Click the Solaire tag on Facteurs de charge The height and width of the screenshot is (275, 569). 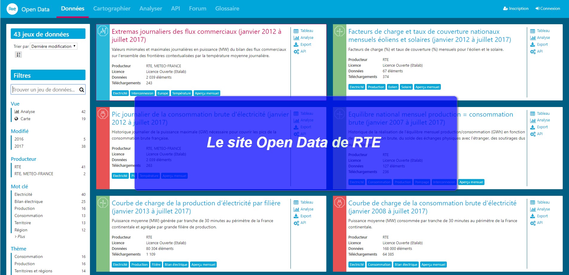tap(406, 87)
